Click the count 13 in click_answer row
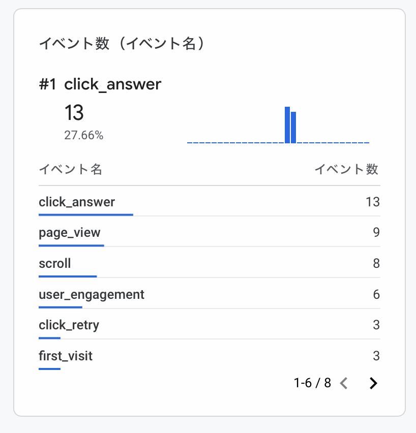 [x=372, y=202]
